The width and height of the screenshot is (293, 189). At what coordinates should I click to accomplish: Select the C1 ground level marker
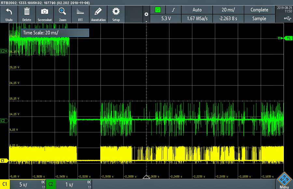pos(4,161)
